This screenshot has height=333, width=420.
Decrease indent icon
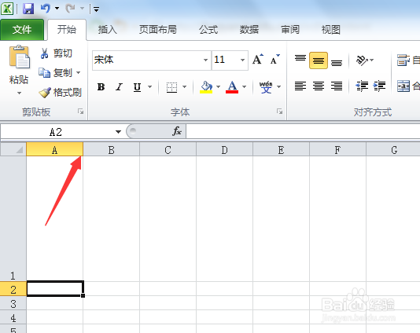click(362, 86)
